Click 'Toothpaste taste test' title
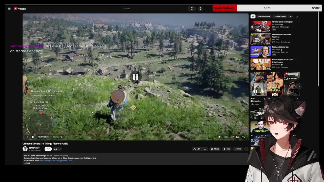324x182 pixels. tap(280, 47)
